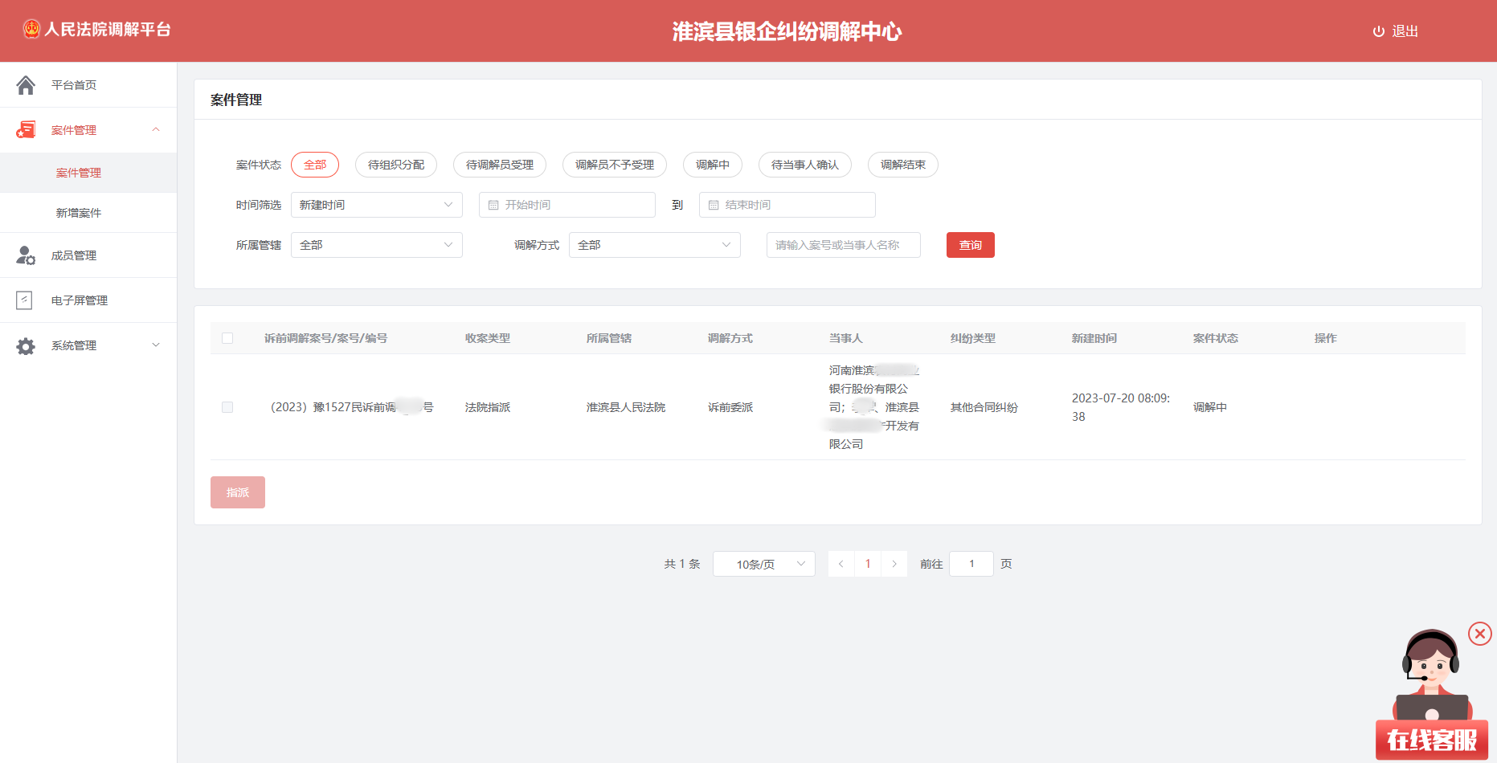The image size is (1497, 763).
Task: Select the 待当事人确认 status filter
Action: coord(805,165)
